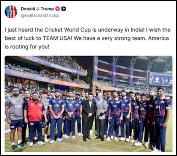This screenshot has height=156, width=177.
Task: Click the word "America" in the post text
Action: (x=158, y=38)
